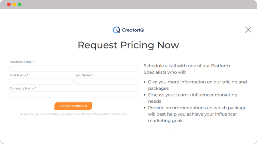Click the CreatorIQ circular logo icon

tap(116, 30)
